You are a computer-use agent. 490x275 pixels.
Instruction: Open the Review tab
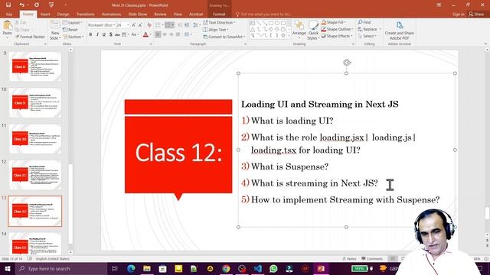tap(160, 15)
